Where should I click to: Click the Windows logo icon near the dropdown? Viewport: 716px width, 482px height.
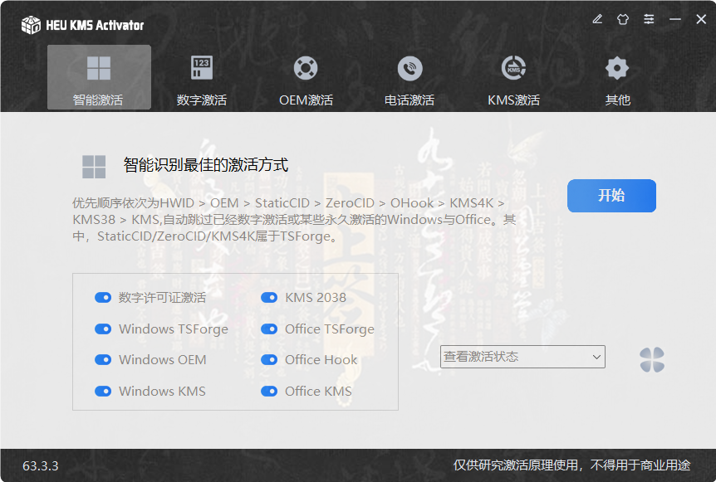coord(653,359)
